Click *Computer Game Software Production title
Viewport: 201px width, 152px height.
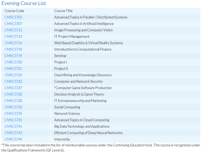point(83,88)
